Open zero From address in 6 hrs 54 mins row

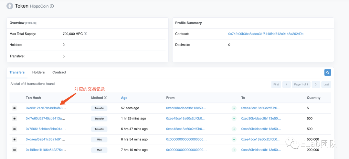point(186,139)
